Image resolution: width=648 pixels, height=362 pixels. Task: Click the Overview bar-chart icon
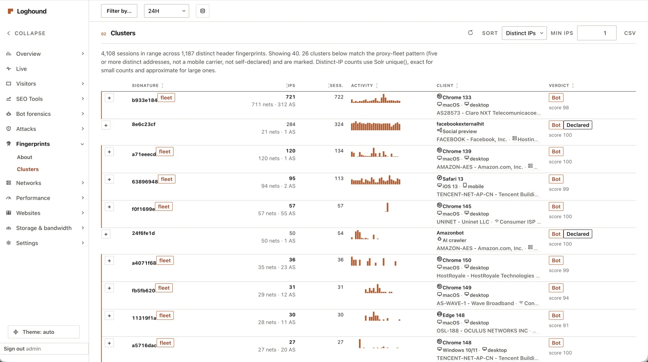click(x=9, y=54)
